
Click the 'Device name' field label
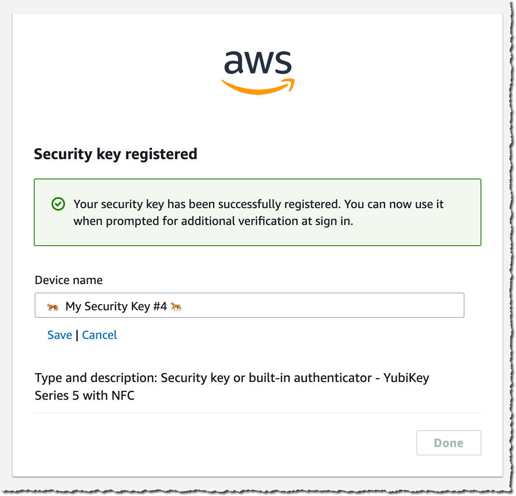pos(68,280)
